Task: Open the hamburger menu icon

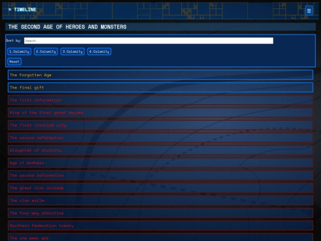Action: click(309, 11)
